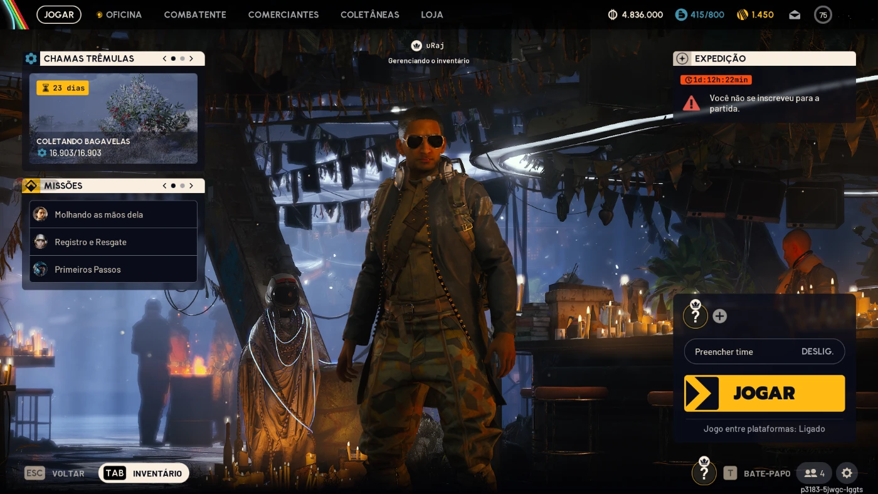Switch to the Comerciantes tab
This screenshot has height=494, width=878.
283,14
